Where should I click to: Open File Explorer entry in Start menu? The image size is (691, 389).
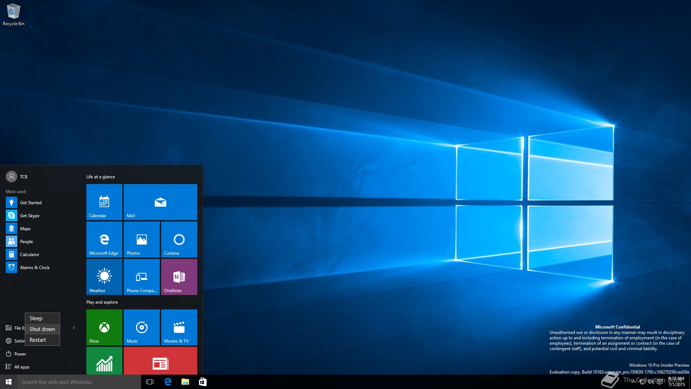click(x=14, y=328)
